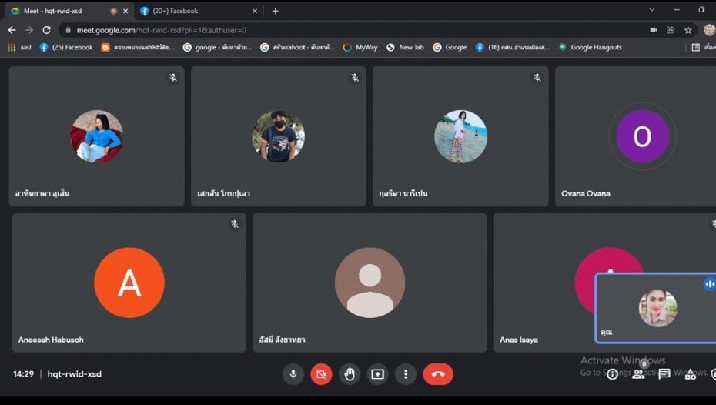Viewport: 716px width, 405px height.
Task: Raise your hand in the meeting
Action: tap(350, 374)
